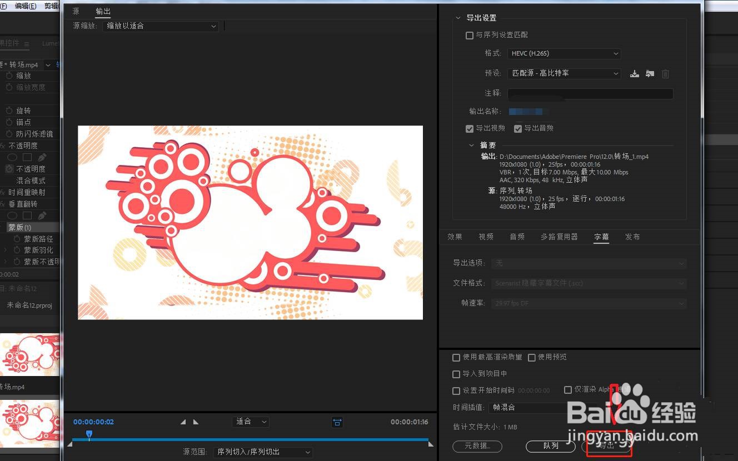This screenshot has width=738, height=461.
Task: Toggle the stopwatch next to 蒙版不透明
Action: point(17,262)
